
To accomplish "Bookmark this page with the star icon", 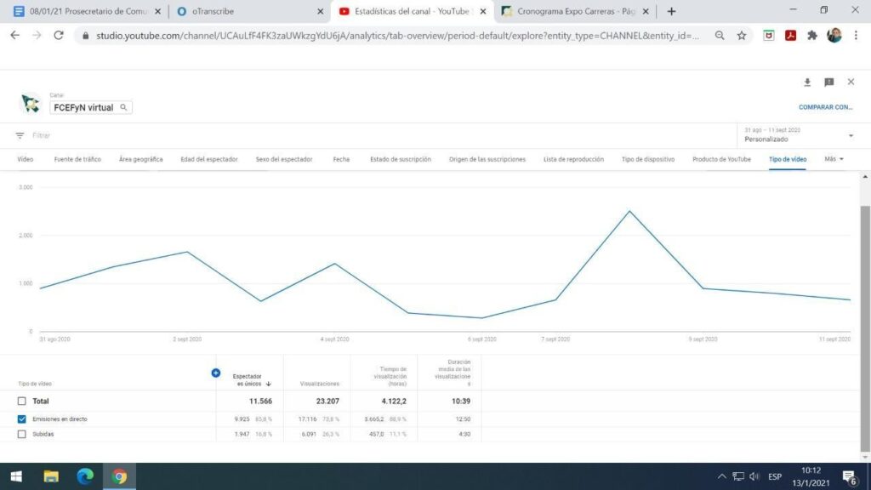I will (x=742, y=36).
